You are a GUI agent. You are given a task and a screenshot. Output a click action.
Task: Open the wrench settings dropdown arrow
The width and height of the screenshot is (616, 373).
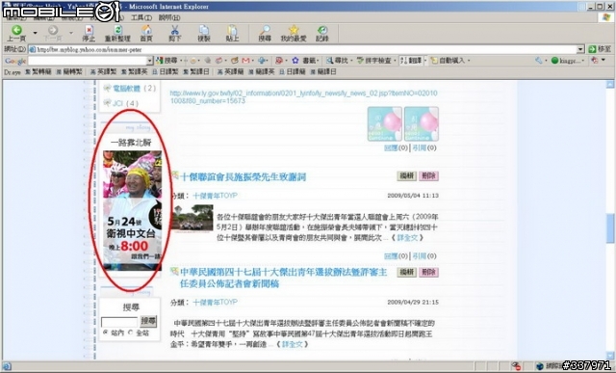coord(546,61)
